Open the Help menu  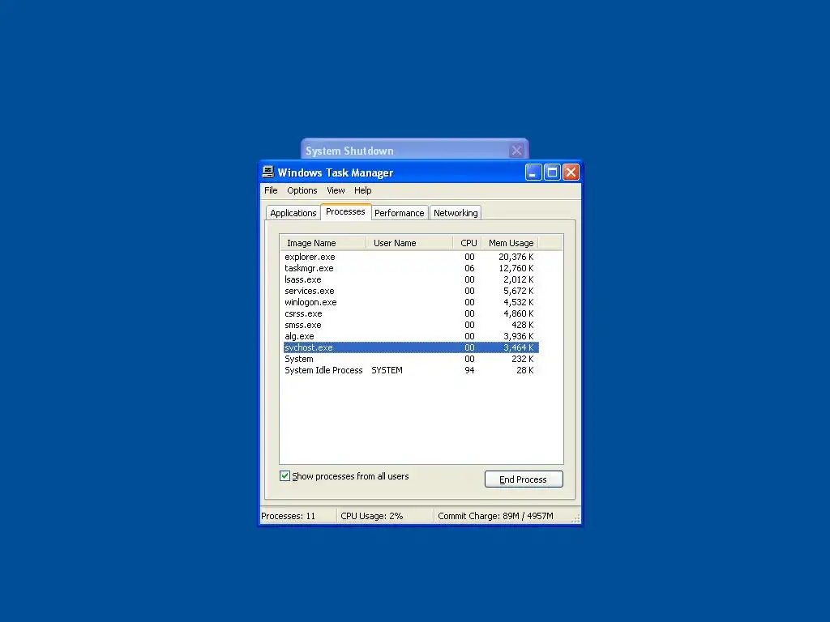(362, 190)
